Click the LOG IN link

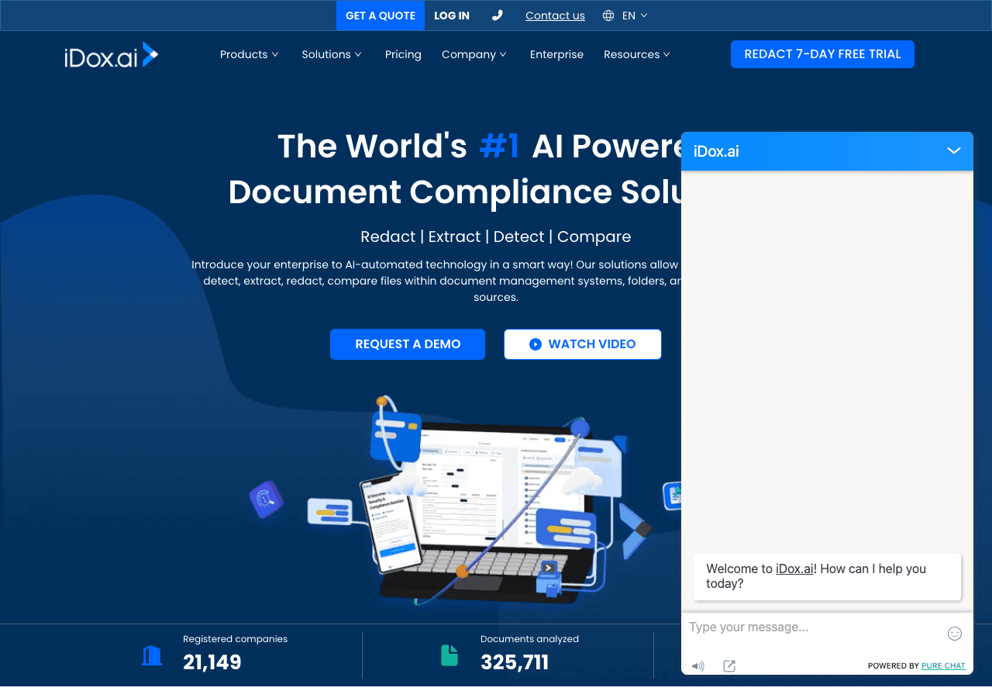tap(452, 16)
